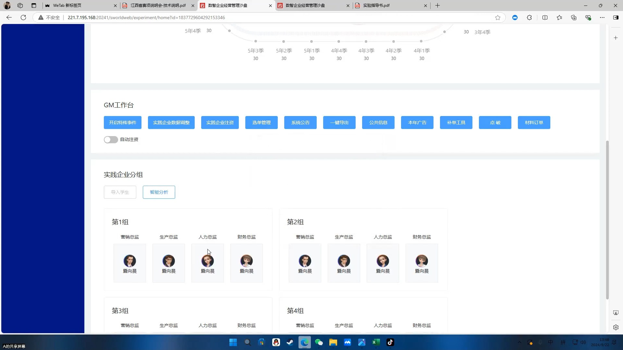623x350 pixels.
Task: Click the 营销总监 avatar in 第1组
Action: [x=129, y=261]
